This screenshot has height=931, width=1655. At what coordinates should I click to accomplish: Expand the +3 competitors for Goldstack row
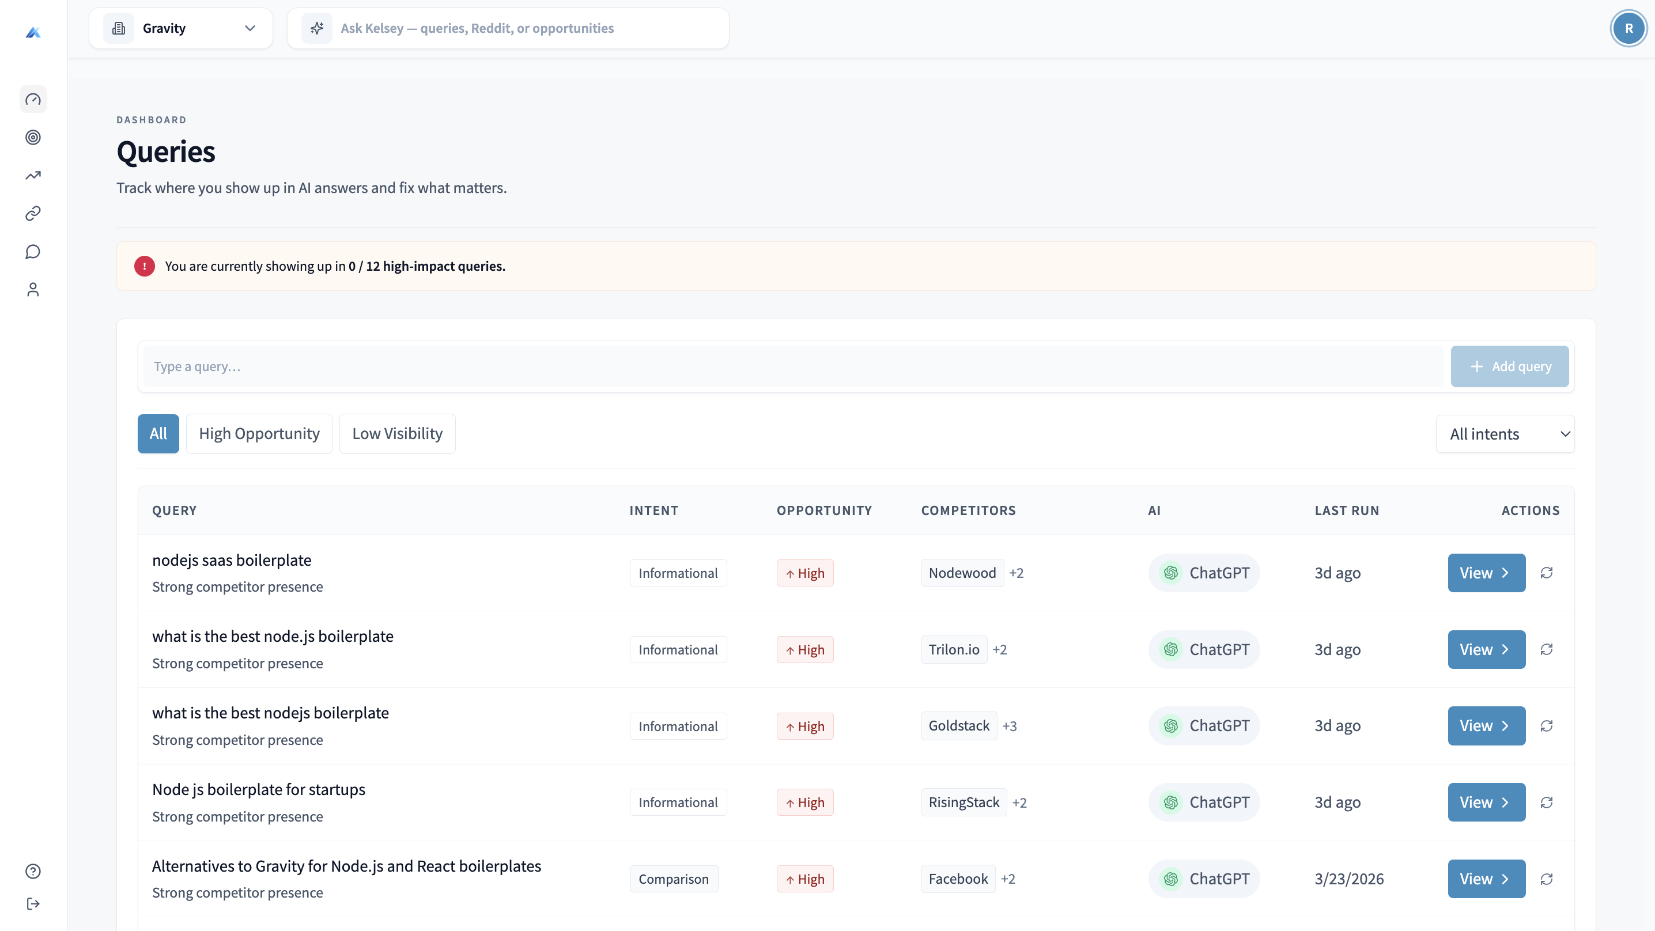tap(1010, 725)
